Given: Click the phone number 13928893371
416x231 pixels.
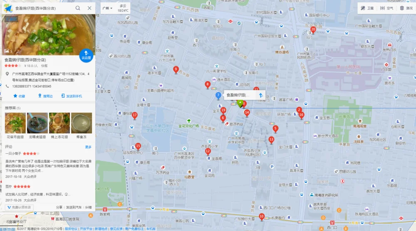Looking at the screenshot, I should pyautogui.click(x=22, y=86).
